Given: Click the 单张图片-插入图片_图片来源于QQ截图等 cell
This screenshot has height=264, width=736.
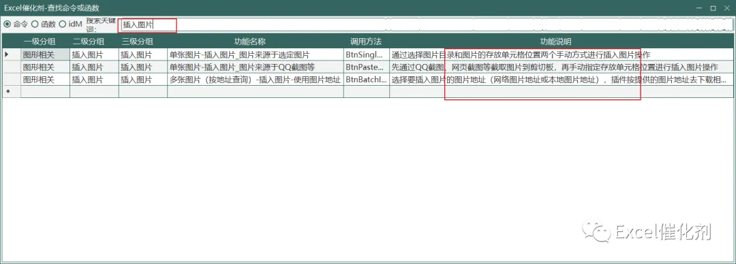Looking at the screenshot, I should click(256, 67).
